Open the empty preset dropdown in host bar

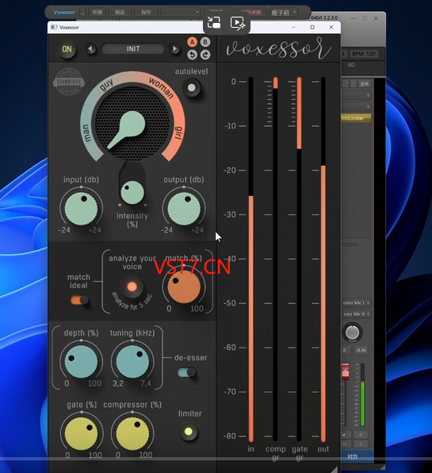tap(181, 13)
